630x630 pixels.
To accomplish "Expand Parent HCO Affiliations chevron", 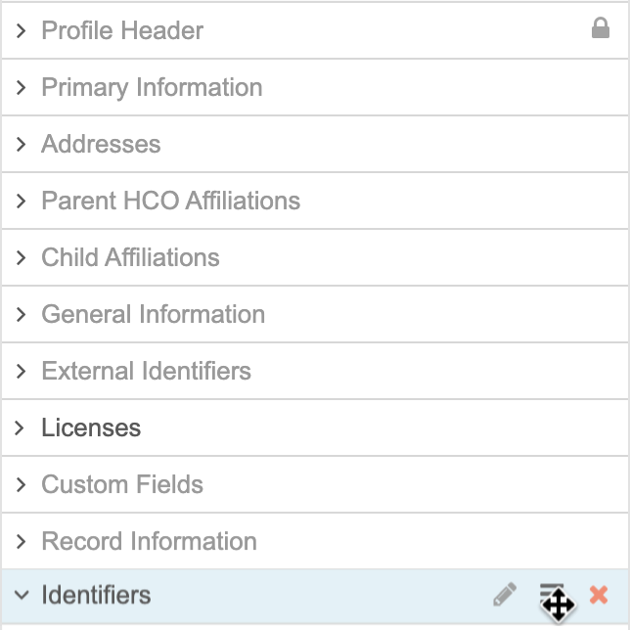I will [x=21, y=201].
